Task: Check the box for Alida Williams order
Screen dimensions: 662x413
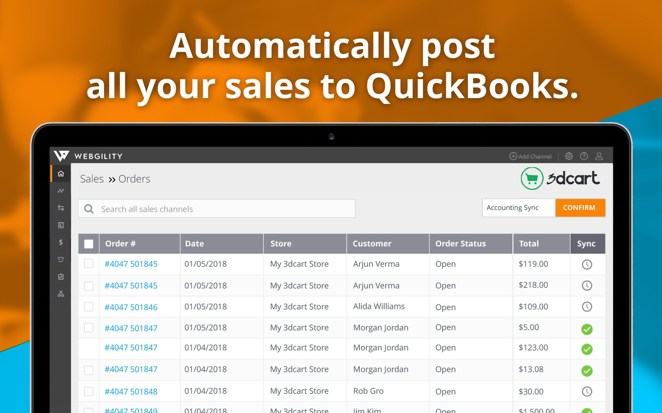Action: 89,307
